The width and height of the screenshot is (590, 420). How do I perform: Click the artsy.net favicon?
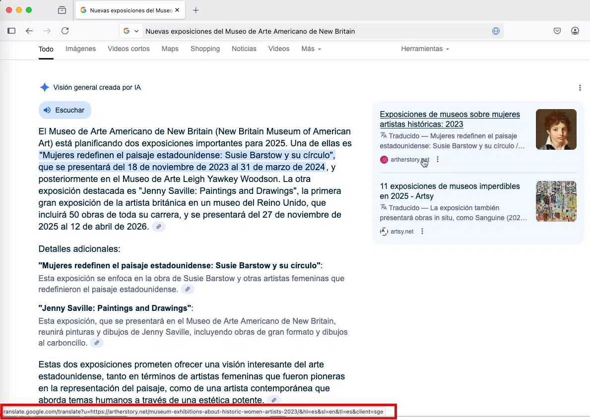(384, 231)
